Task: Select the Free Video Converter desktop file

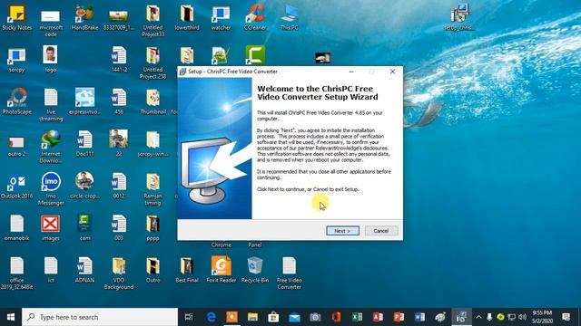Action: [289, 273]
